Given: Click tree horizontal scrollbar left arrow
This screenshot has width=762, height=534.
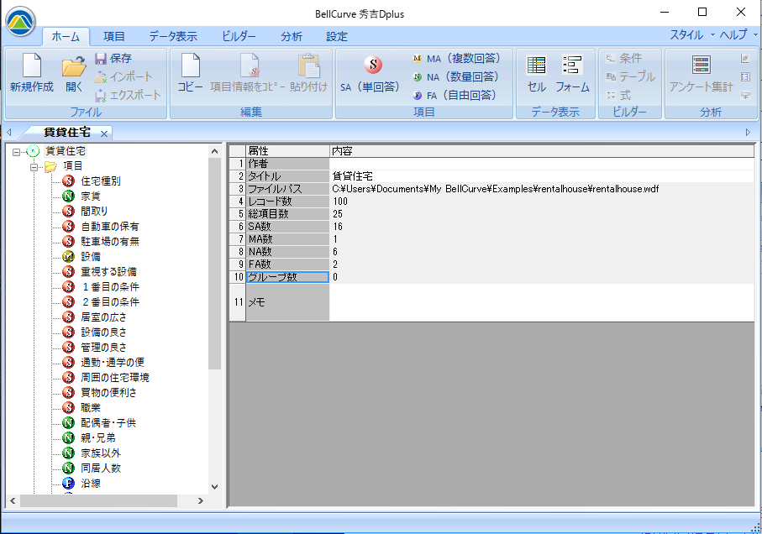Looking at the screenshot, I should [x=13, y=500].
